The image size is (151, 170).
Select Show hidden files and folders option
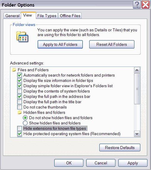[x=25, y=123]
